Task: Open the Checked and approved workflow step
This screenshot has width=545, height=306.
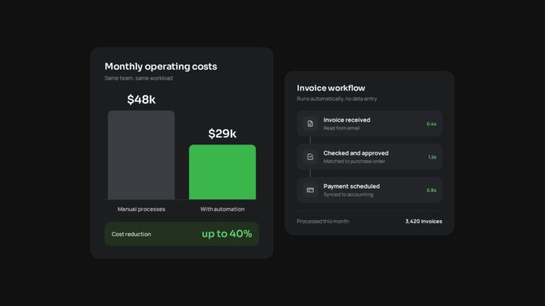Action: pyautogui.click(x=370, y=157)
